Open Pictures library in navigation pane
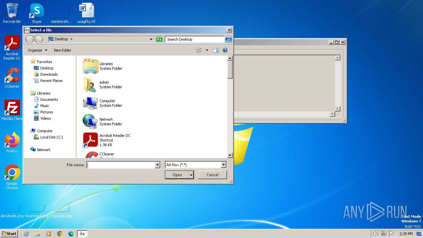This screenshot has height=238, width=423. pos(44,112)
